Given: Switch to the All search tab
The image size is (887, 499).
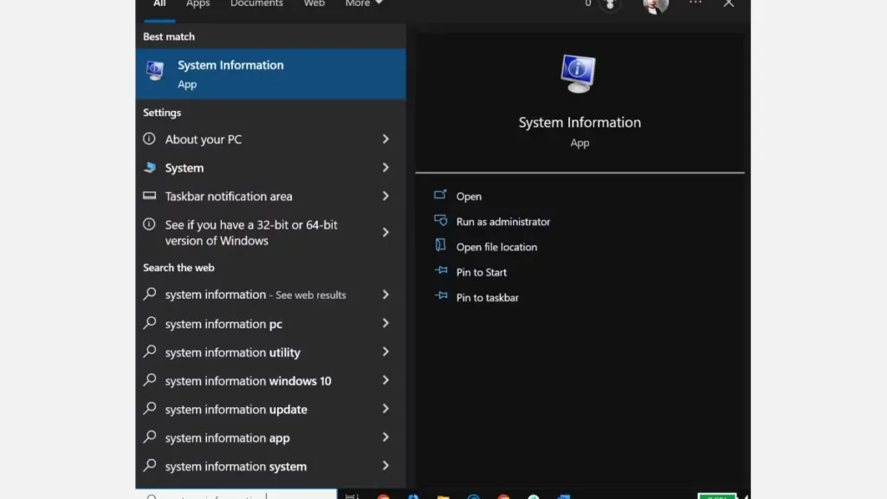Looking at the screenshot, I should coord(159,4).
